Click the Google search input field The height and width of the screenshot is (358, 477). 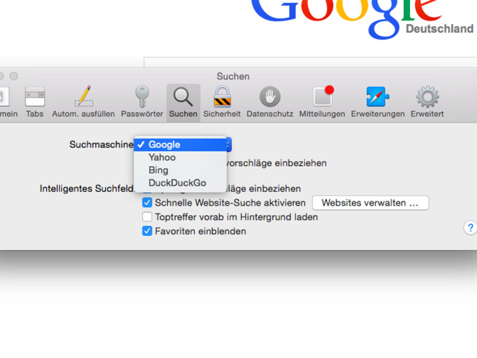310,62
